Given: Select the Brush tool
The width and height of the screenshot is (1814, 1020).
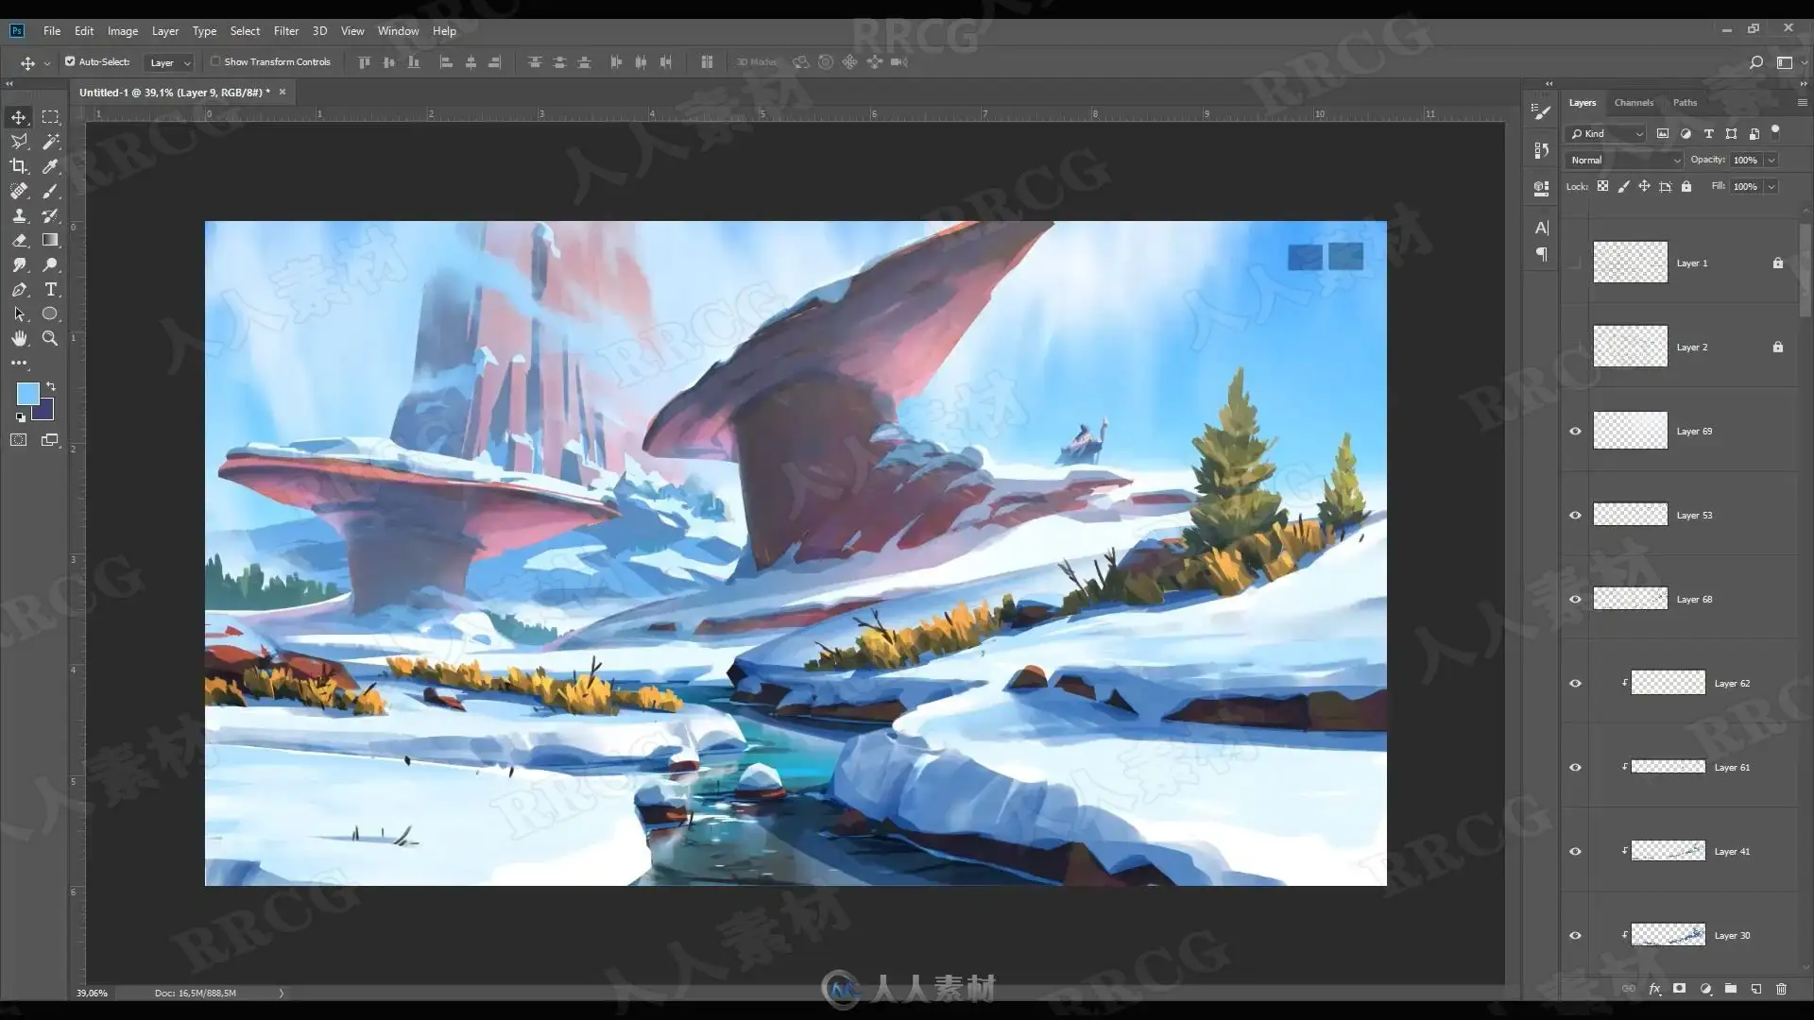Looking at the screenshot, I should click(50, 191).
